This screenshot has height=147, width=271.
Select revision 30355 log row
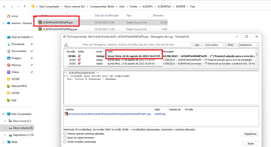pos(160,64)
